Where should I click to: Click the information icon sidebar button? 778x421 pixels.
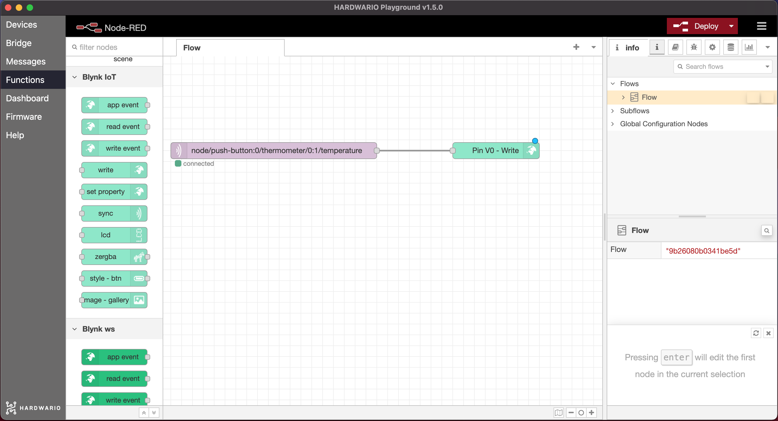[x=657, y=47]
